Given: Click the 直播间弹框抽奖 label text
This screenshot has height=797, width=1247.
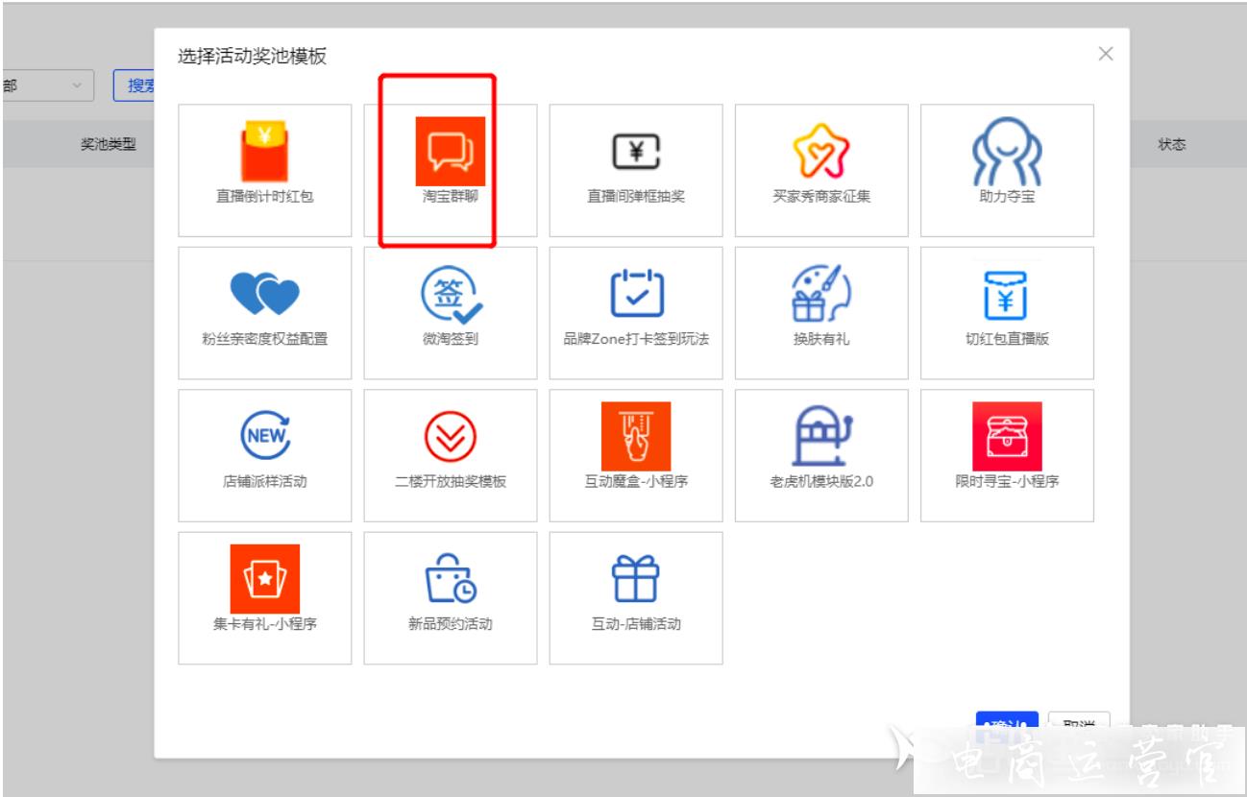Looking at the screenshot, I should click(636, 198).
